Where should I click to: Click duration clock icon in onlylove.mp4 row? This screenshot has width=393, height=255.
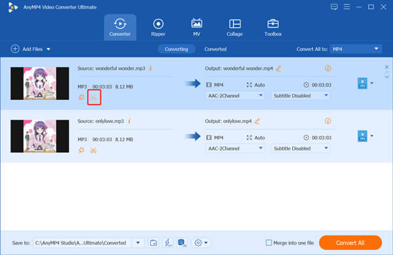pyautogui.click(x=307, y=138)
